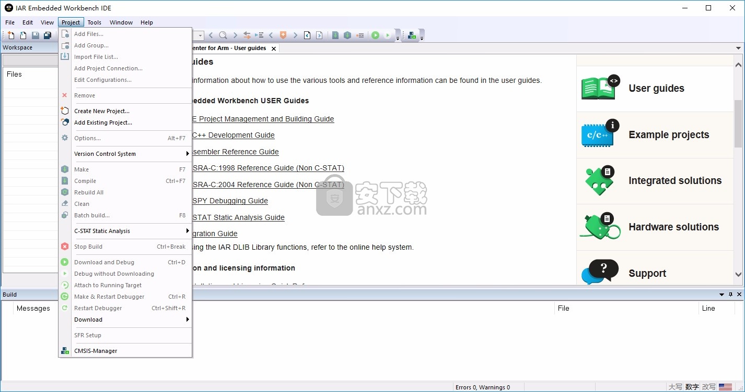Expand the Version Control System submenu
This screenshot has width=745, height=392.
(132, 154)
